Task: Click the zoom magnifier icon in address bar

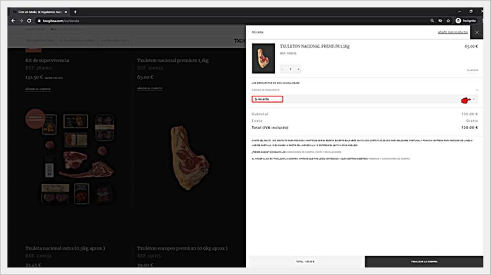Action: coord(432,20)
